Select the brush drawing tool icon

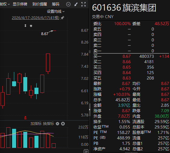(x=76, y=4)
